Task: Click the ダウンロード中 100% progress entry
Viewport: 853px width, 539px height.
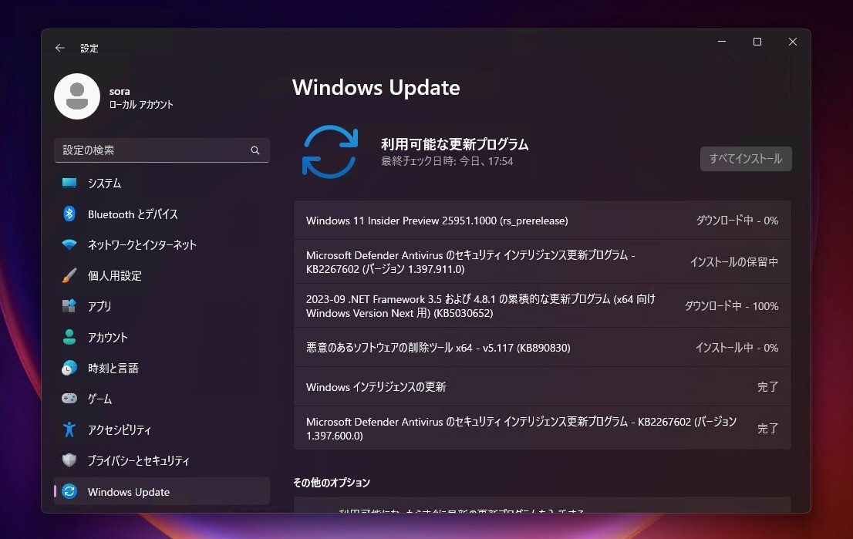Action: click(x=540, y=306)
